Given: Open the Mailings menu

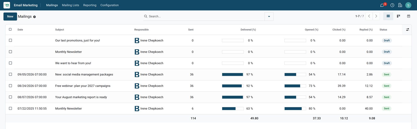Looking at the screenshot, I should (52, 5).
